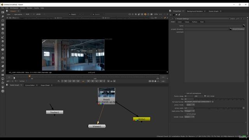Click the bottom globe icon in left toolbar
This screenshot has width=249, height=140.
pos(3,91)
